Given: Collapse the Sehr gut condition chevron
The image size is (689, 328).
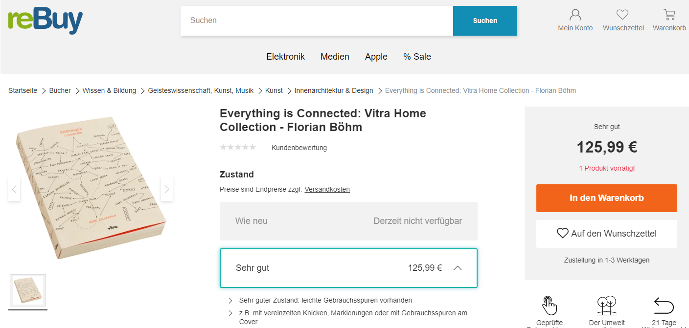Looking at the screenshot, I should coord(458,268).
